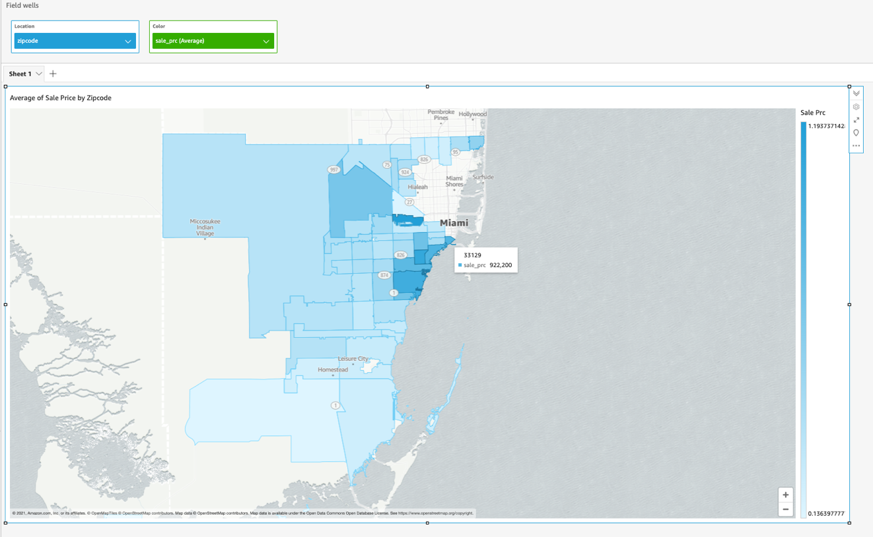Expand the zipcode Location field dropdown
873x537 pixels.
[x=128, y=41]
